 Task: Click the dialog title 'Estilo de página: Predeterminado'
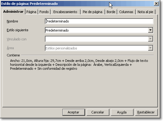(29, 4)
